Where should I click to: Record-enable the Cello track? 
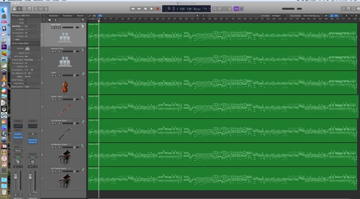click(59, 75)
